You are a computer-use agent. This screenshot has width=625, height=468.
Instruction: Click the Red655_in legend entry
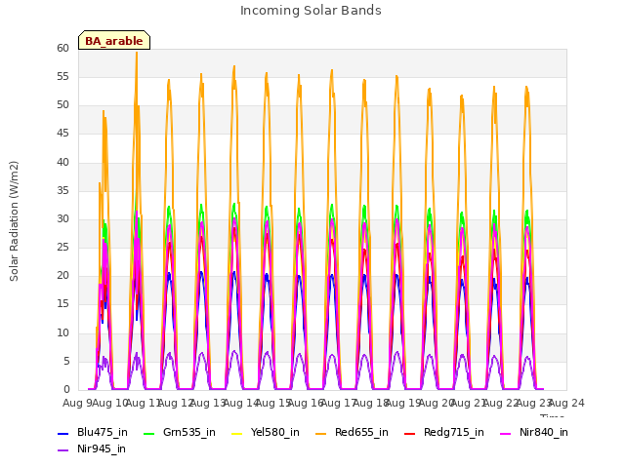pos(352,433)
